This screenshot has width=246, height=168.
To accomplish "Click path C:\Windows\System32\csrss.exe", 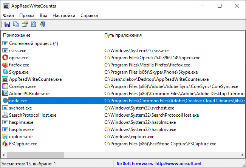I will (x=136, y=51).
